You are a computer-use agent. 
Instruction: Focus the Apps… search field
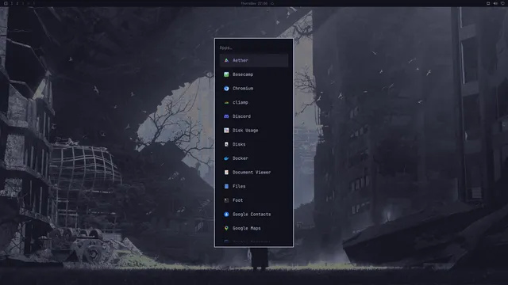254,47
